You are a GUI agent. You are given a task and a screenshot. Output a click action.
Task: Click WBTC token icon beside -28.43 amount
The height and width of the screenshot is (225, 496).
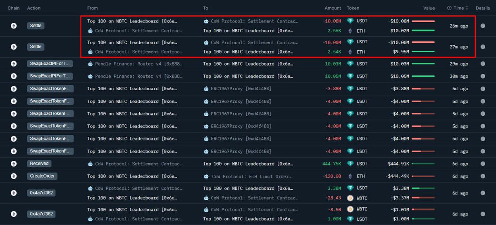pos(350,198)
